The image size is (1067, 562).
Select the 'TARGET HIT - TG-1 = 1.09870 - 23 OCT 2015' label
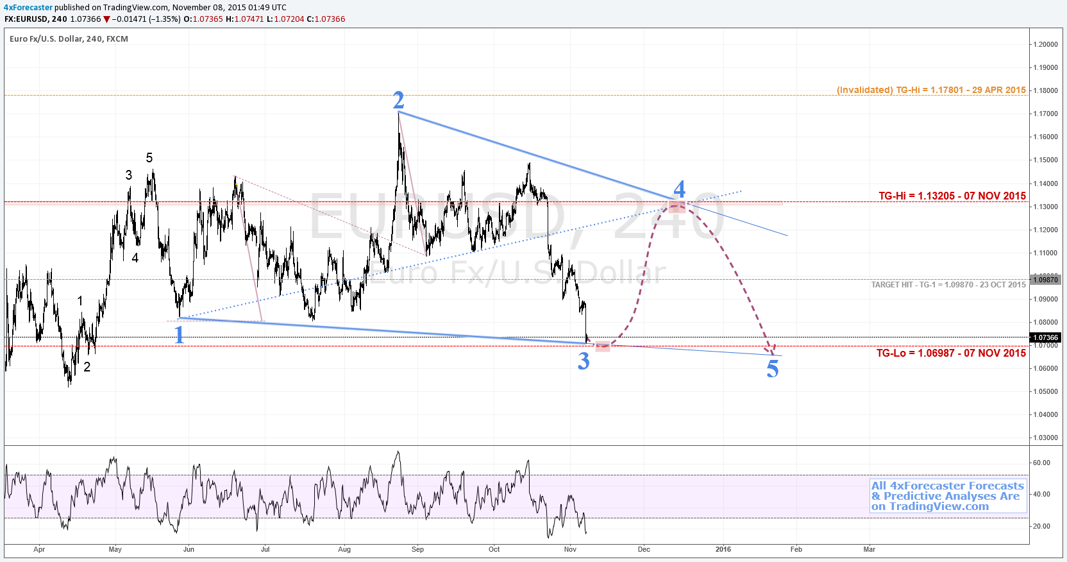coord(948,285)
